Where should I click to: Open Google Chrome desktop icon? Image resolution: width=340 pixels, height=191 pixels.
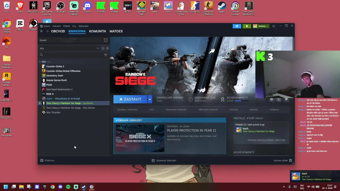click(x=7, y=26)
